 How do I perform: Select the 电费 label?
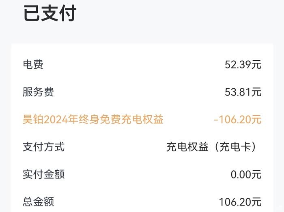tap(33, 64)
